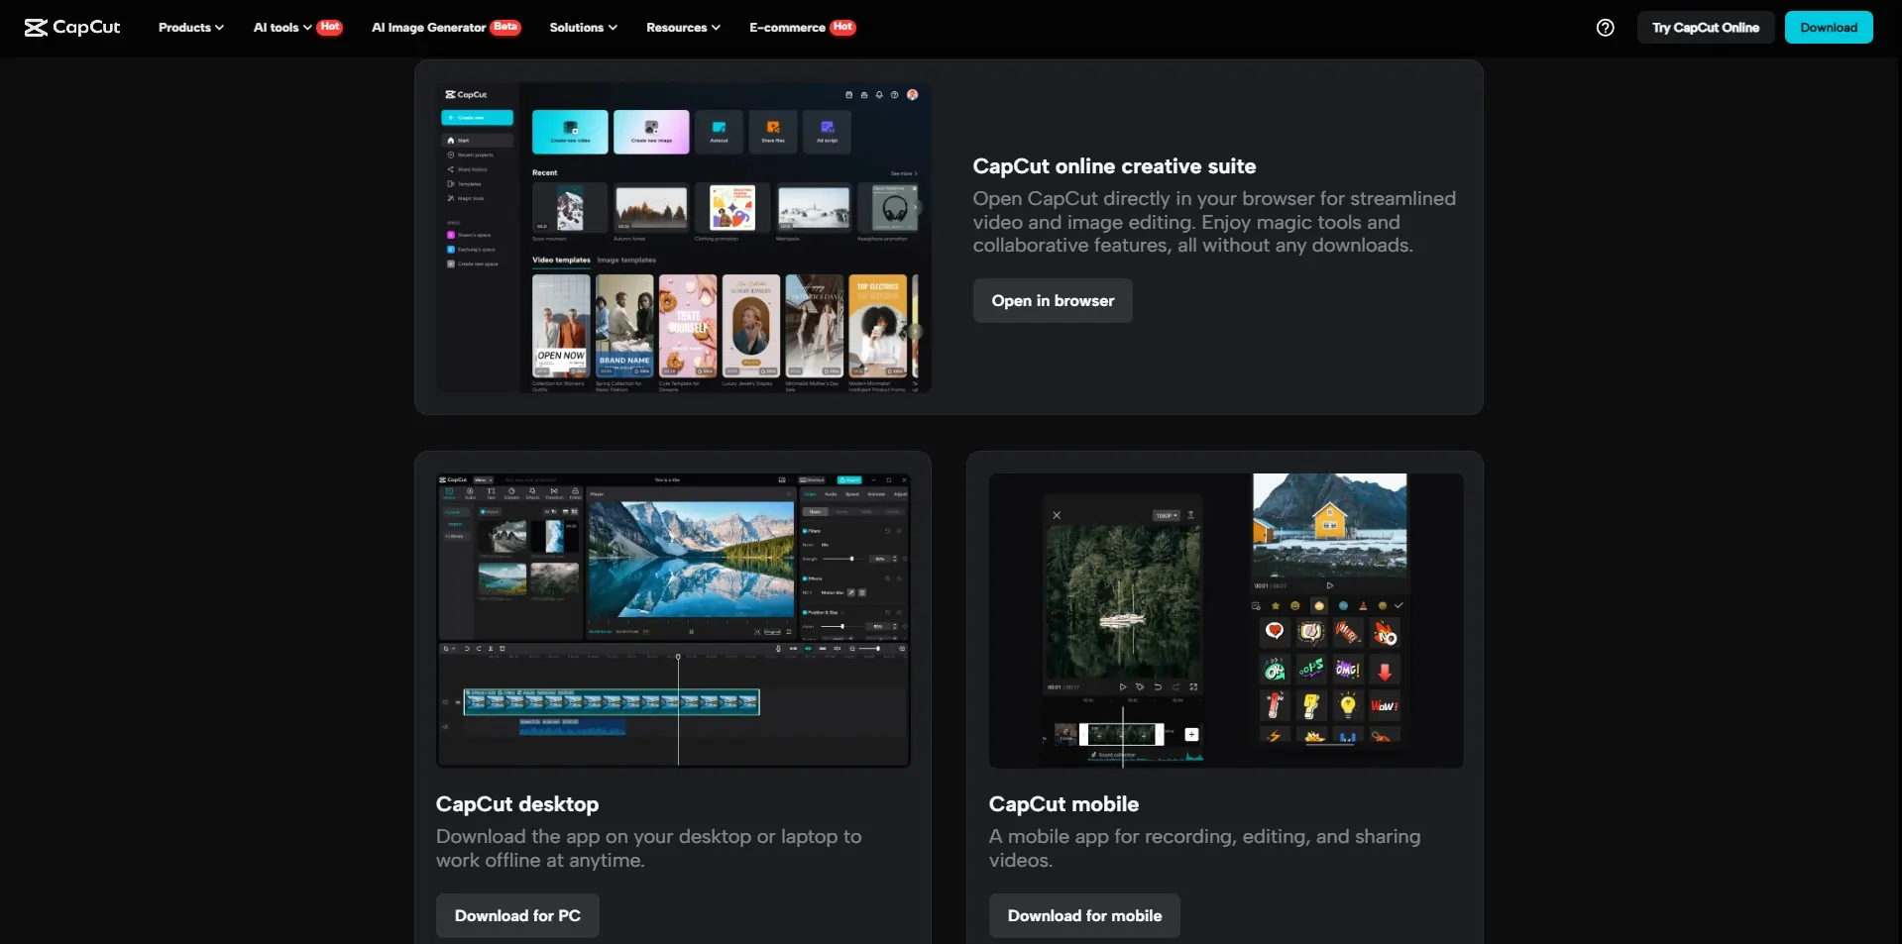Click the CapCut logo in the header

coord(72,27)
